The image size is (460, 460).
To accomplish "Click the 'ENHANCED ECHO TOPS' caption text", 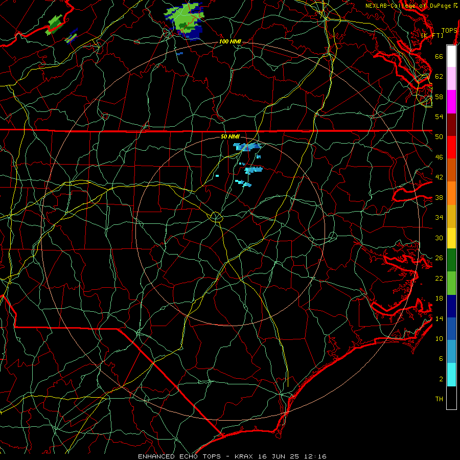I will pos(181,456).
